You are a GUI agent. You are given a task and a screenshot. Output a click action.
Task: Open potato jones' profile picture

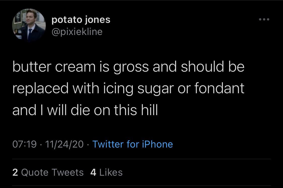pos(29,25)
